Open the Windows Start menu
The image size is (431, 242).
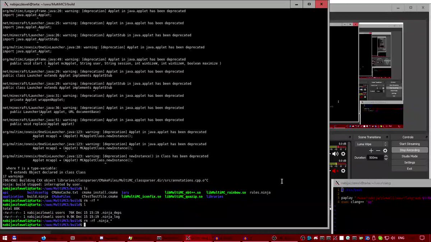click(5, 238)
